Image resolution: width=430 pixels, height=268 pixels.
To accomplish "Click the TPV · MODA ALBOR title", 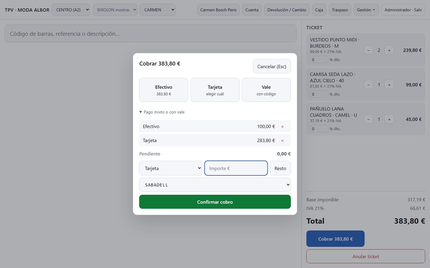I will point(27,10).
